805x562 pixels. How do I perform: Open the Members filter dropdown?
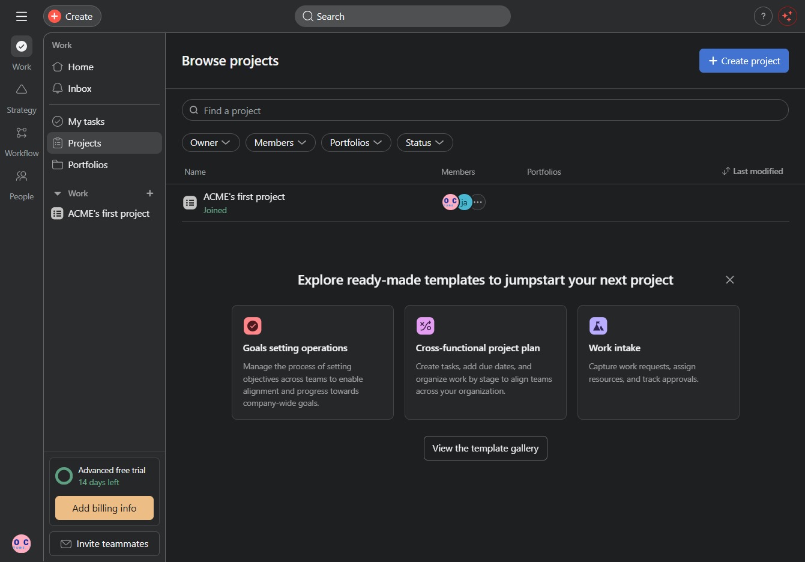point(280,142)
